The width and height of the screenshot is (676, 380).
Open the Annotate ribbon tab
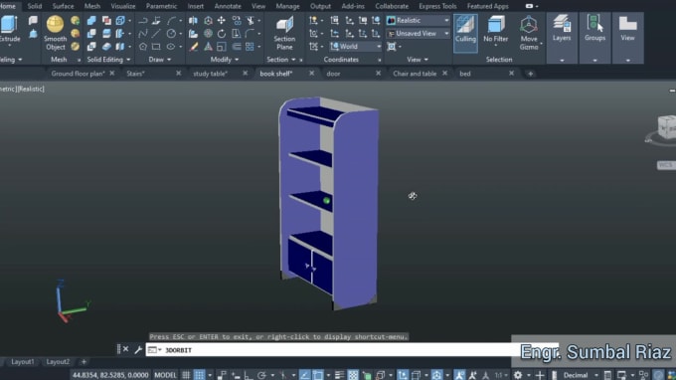(x=228, y=6)
